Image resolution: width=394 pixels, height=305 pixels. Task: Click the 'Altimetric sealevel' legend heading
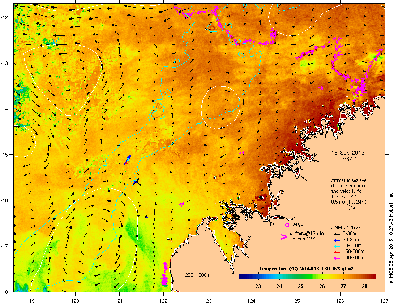point(349,180)
